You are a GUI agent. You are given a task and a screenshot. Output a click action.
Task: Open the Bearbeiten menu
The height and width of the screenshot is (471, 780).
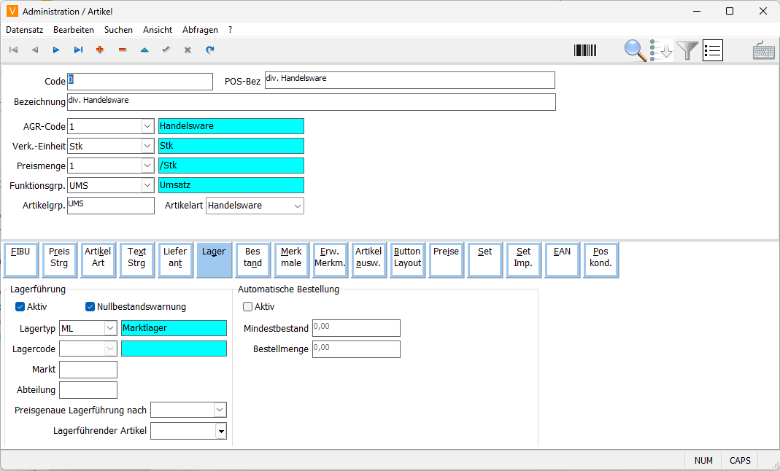pos(74,30)
